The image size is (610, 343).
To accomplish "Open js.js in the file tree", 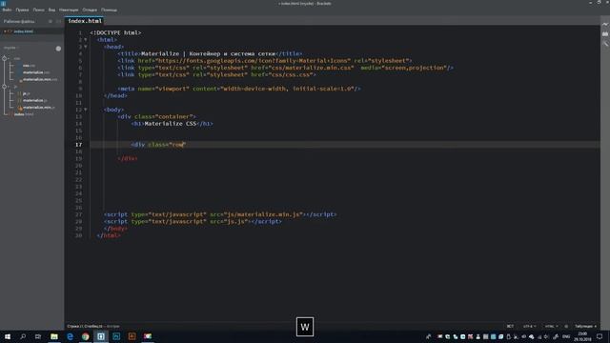I will (x=26, y=93).
